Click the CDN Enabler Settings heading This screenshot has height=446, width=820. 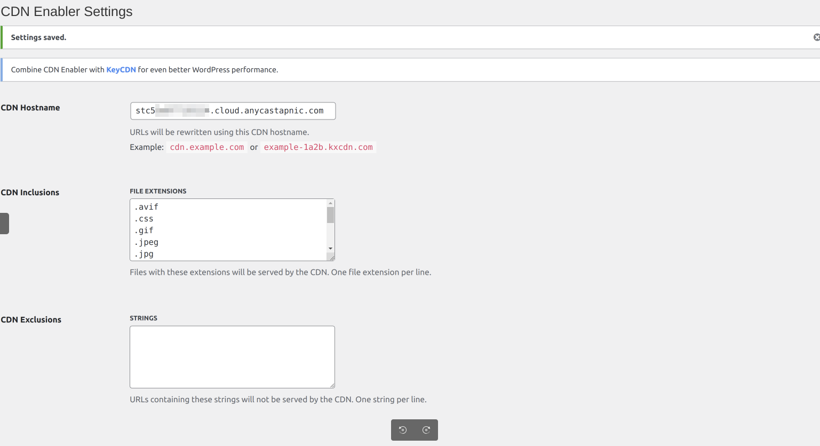click(x=67, y=12)
